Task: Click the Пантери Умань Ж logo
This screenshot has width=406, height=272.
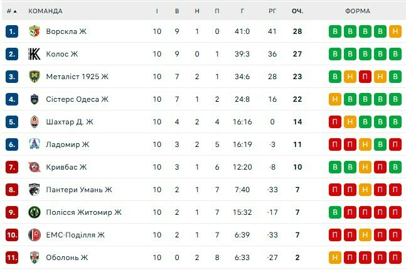Action: 35,190
